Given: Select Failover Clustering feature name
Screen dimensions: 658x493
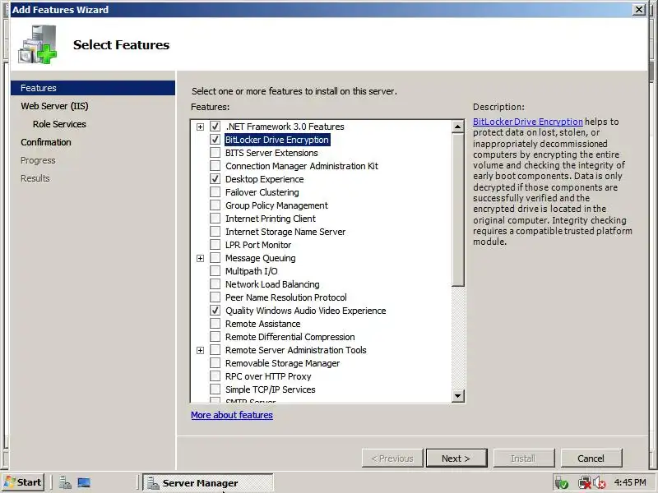Looking at the screenshot, I should tap(262, 192).
